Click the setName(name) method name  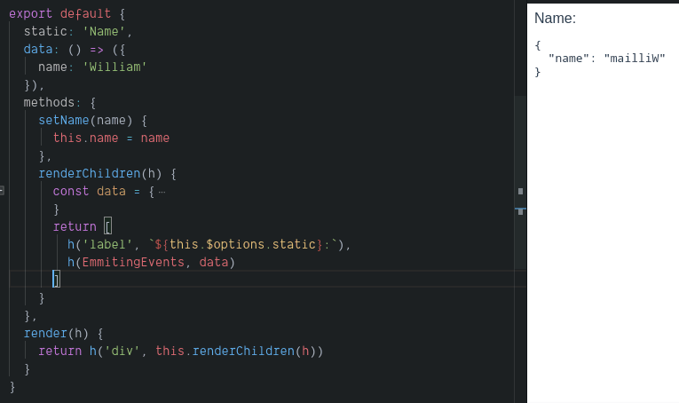[64, 121]
